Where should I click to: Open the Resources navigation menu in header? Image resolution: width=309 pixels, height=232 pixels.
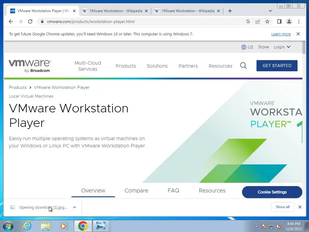pyautogui.click(x=220, y=66)
